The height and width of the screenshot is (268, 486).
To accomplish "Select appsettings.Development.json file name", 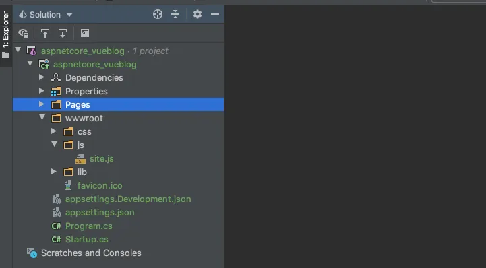I will coord(128,199).
